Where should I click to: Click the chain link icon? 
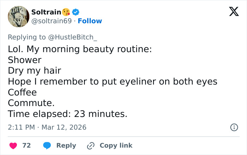[91, 145]
